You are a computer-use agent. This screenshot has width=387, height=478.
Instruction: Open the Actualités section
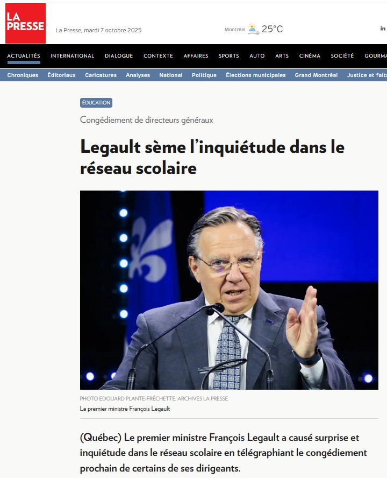(x=24, y=56)
